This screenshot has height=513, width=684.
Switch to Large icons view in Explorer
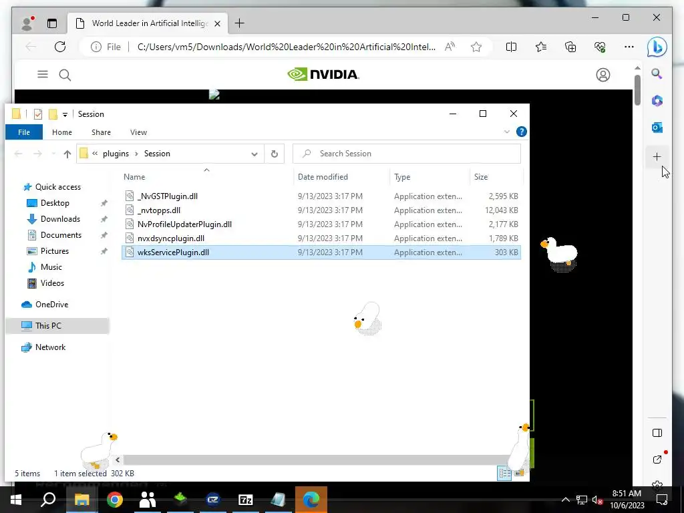[519, 474]
